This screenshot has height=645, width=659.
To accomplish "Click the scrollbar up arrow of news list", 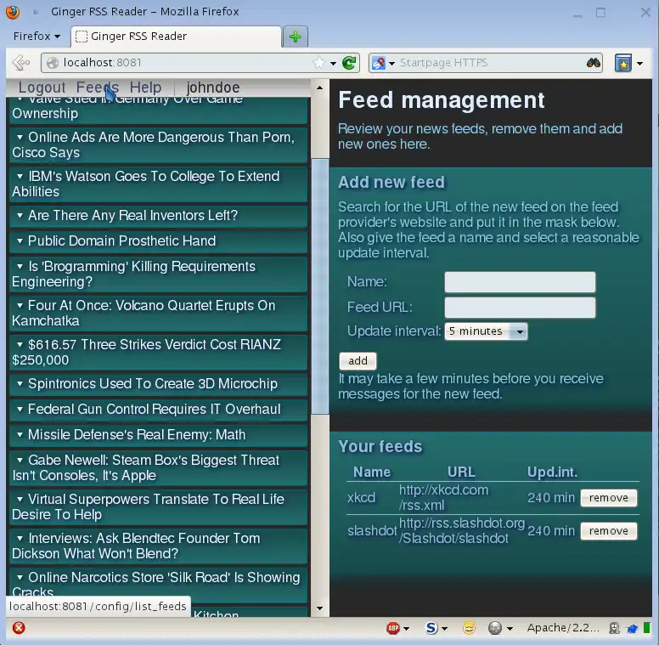I will (320, 88).
